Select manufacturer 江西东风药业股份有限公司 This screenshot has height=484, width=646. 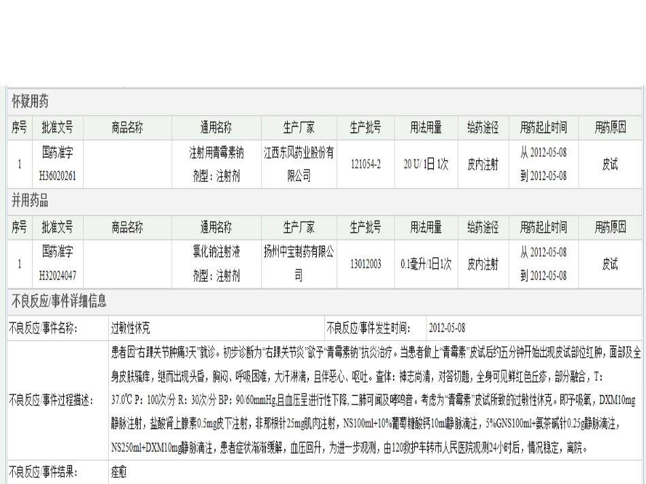(299, 164)
